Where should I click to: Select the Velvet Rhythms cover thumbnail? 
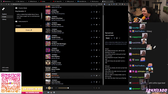(x=48, y=56)
